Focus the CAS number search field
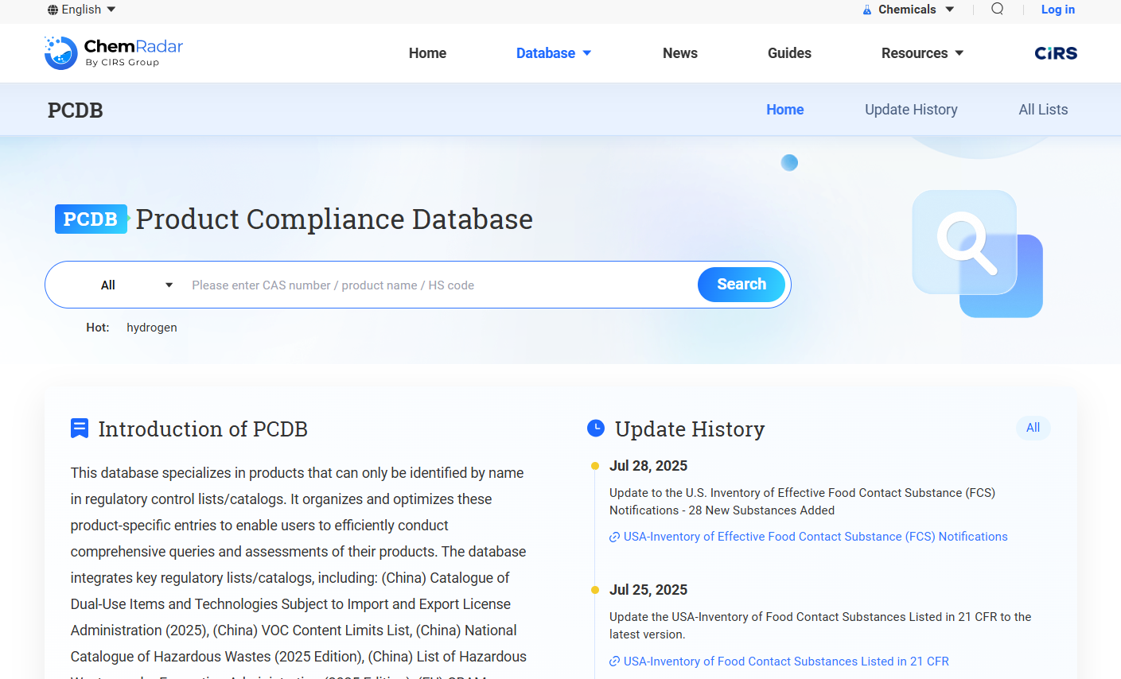The width and height of the screenshot is (1121, 679). coord(438,285)
